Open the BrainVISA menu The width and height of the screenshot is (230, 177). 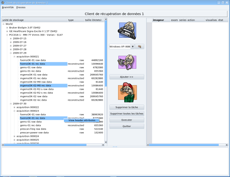[8, 7]
